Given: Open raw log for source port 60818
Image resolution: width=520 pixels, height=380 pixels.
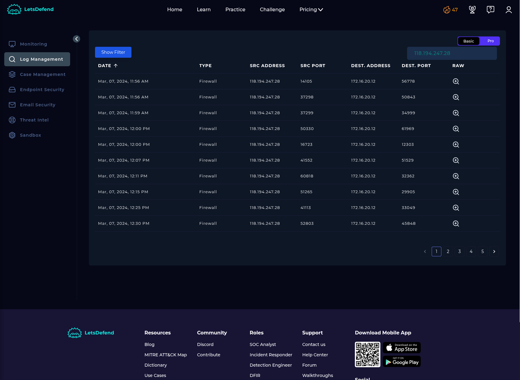Looking at the screenshot, I should tap(456, 176).
